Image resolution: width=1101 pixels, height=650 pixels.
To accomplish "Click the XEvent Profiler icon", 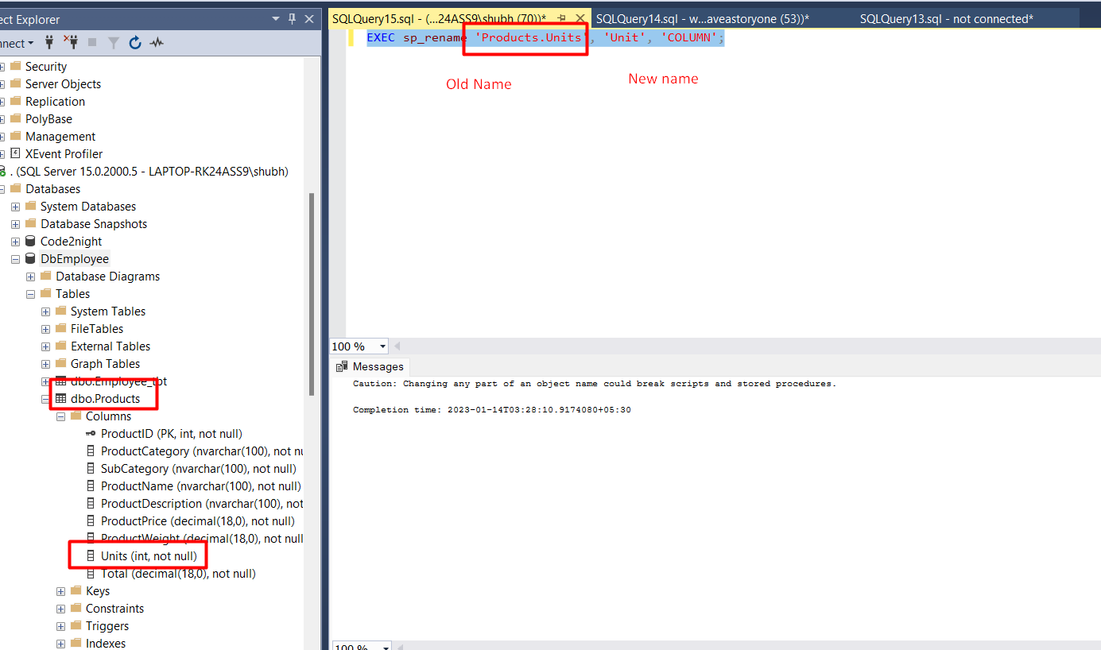I will [x=15, y=154].
